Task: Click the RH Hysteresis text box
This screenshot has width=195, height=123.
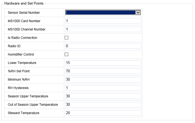Action: 103,88
